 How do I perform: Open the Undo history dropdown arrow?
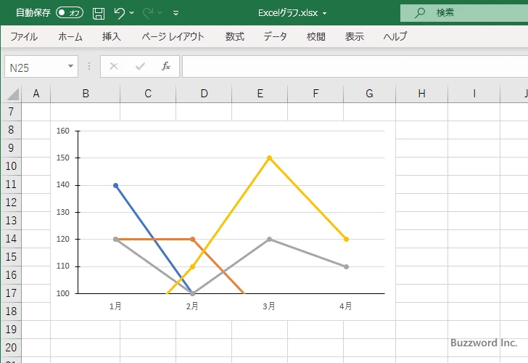(132, 13)
